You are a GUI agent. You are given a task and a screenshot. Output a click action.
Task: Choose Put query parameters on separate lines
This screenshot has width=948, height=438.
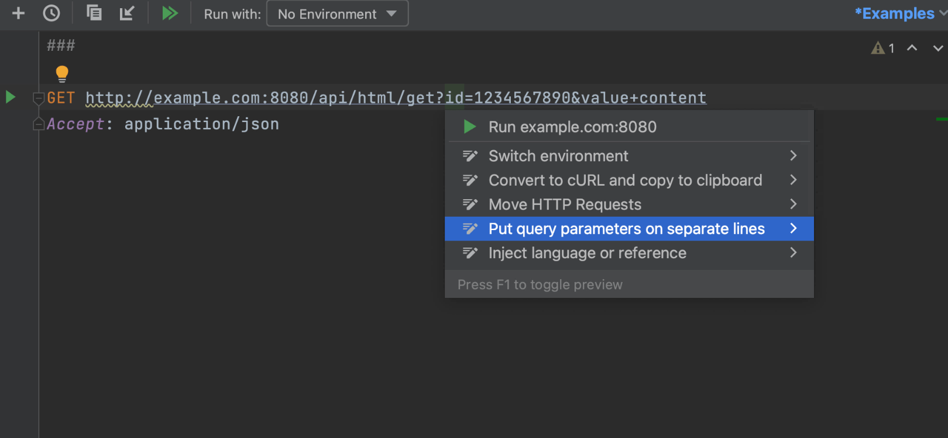click(626, 229)
